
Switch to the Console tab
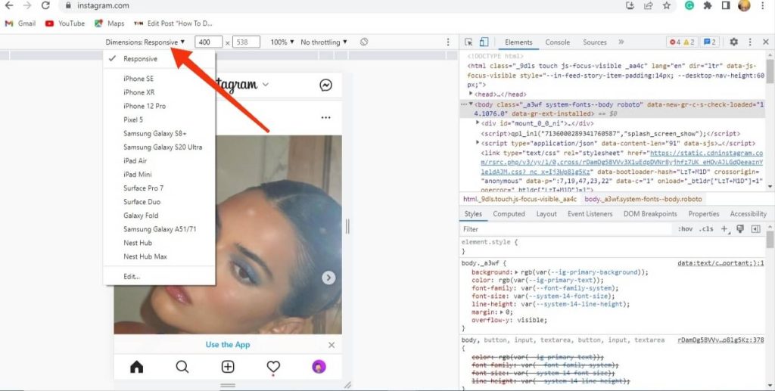click(558, 42)
